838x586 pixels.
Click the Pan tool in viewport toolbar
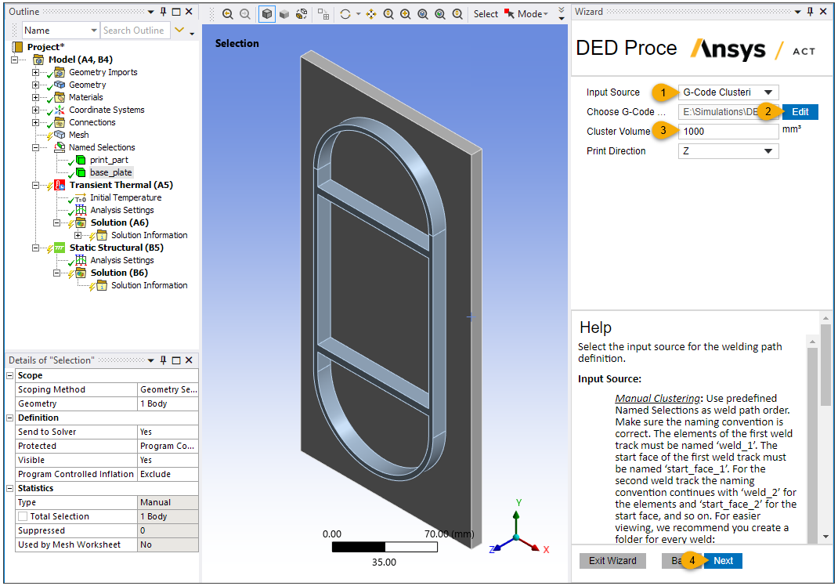371,14
